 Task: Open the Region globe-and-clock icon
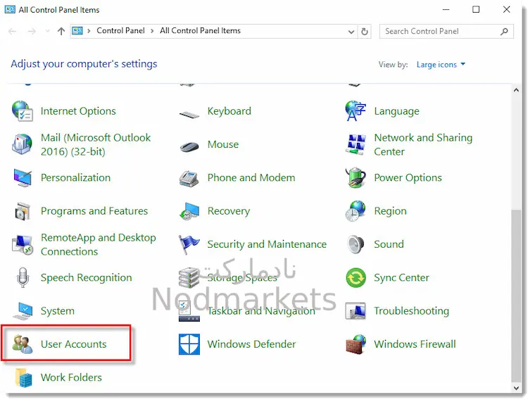(356, 211)
